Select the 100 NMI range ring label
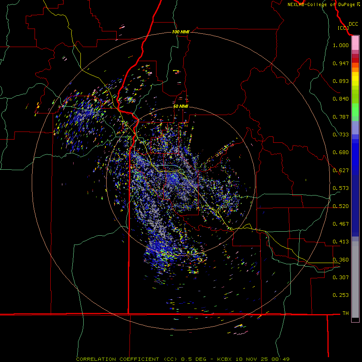Image resolution: width=362 pixels, height=362 pixels. (x=181, y=32)
